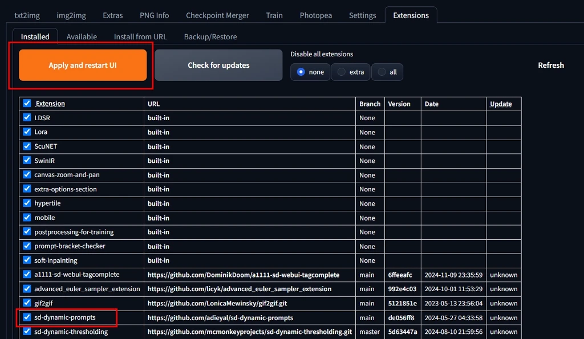Toggle prompt-bracket-checker checkbox
This screenshot has width=584, height=339.
27,246
